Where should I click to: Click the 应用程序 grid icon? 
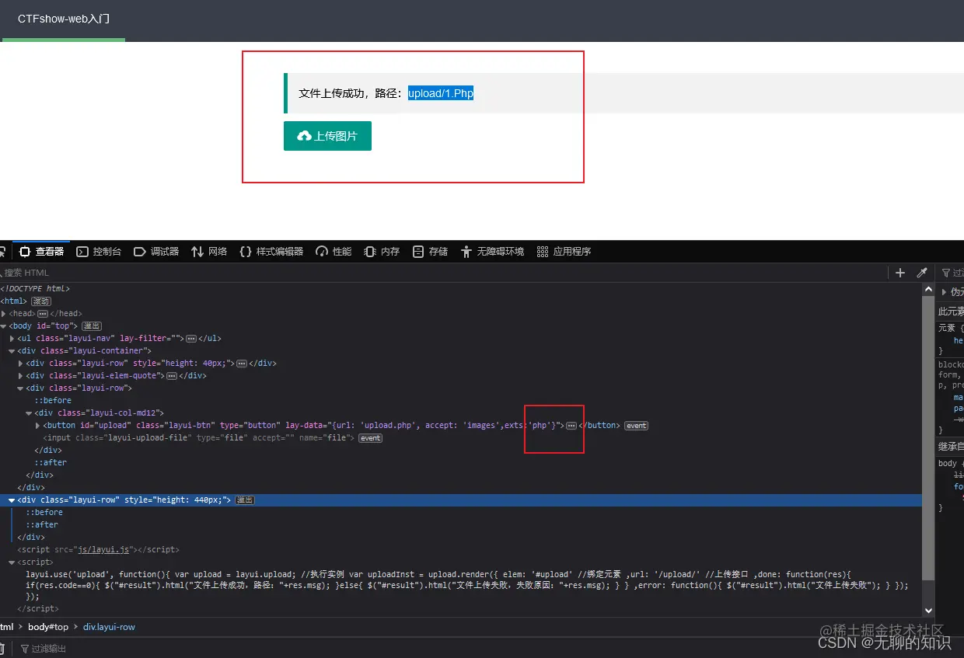coord(543,252)
